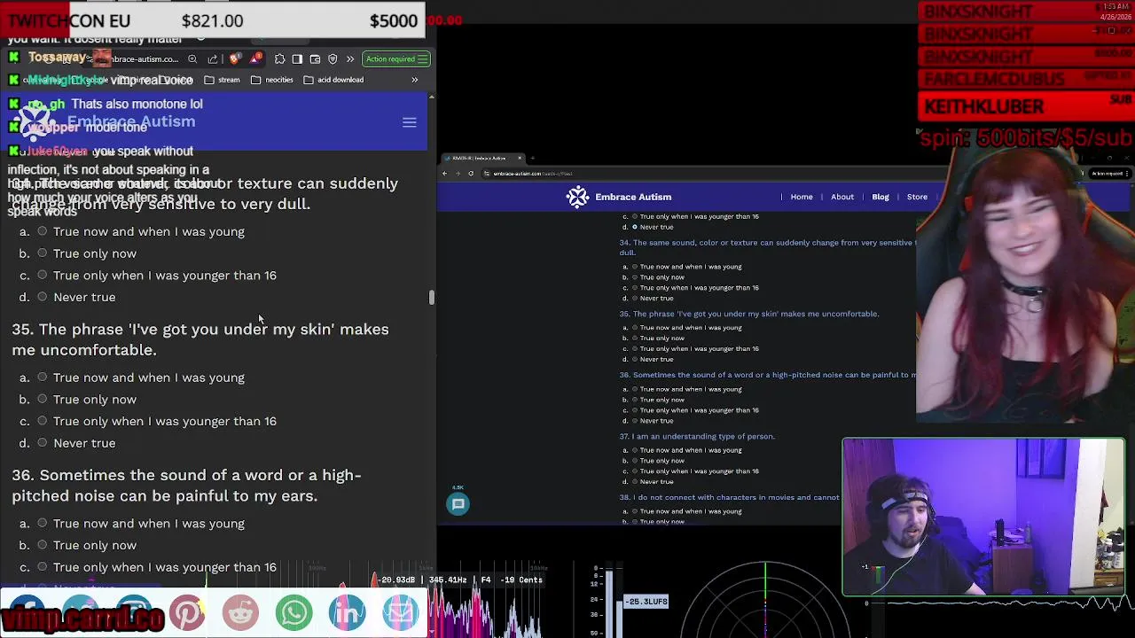Click the Action required button

tap(396, 59)
